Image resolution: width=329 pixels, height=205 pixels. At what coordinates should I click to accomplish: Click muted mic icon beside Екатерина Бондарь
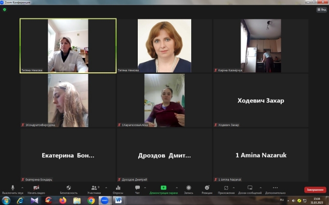(x=23, y=179)
